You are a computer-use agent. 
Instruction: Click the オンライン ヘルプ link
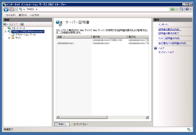(x=166, y=52)
